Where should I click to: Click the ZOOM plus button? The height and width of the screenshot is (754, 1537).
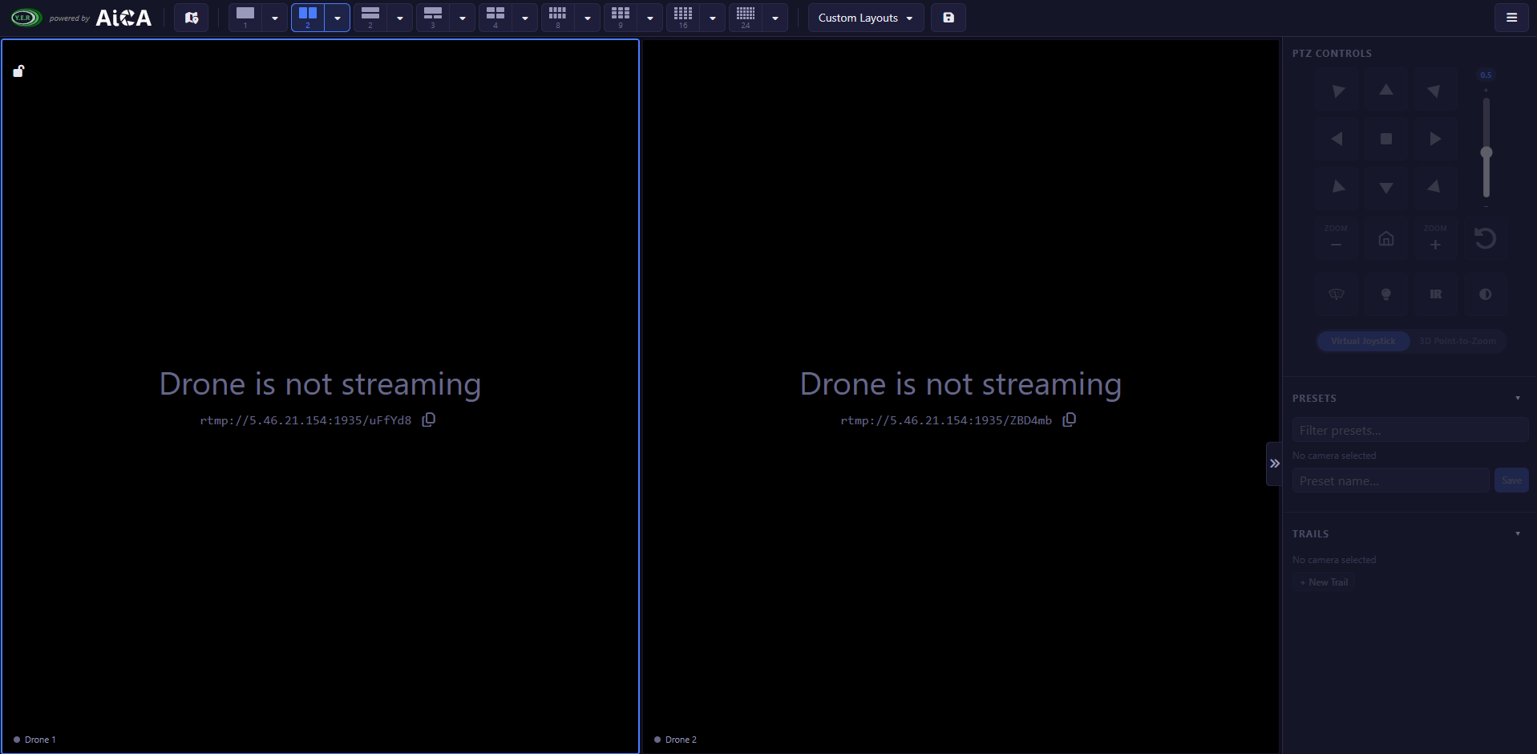tap(1435, 238)
